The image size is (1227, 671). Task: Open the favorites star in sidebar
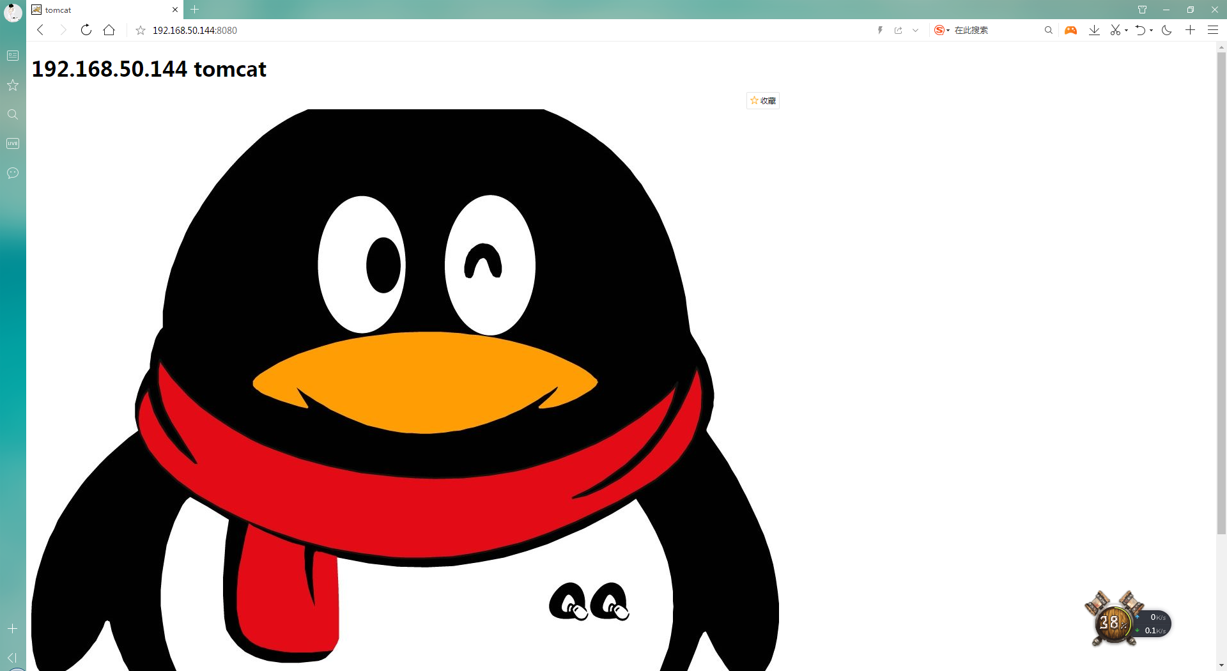click(13, 85)
